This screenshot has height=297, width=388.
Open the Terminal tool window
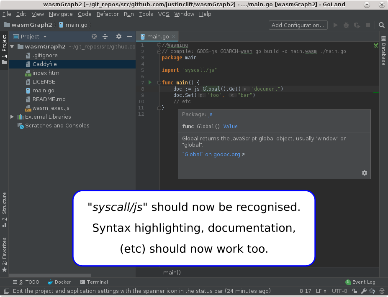[x=94, y=282]
